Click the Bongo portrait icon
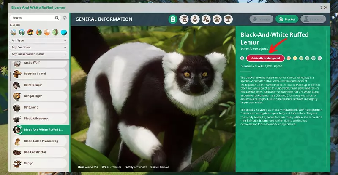The width and height of the screenshot is (338, 175). click(17, 163)
